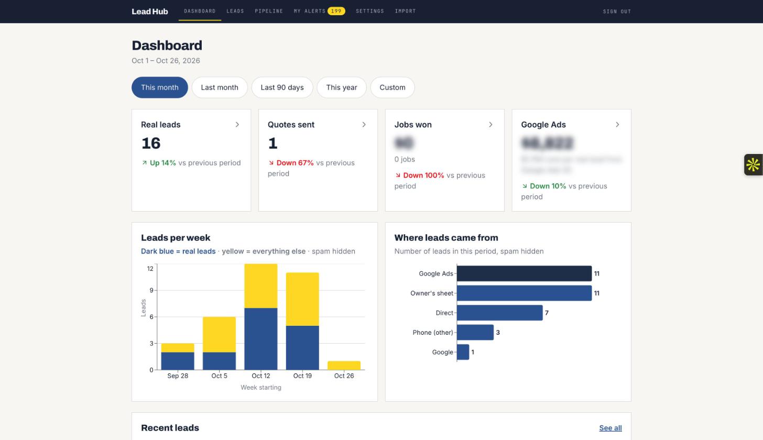The height and width of the screenshot is (440, 763).
Task: Select the Last 90 days filter
Action: tap(282, 87)
